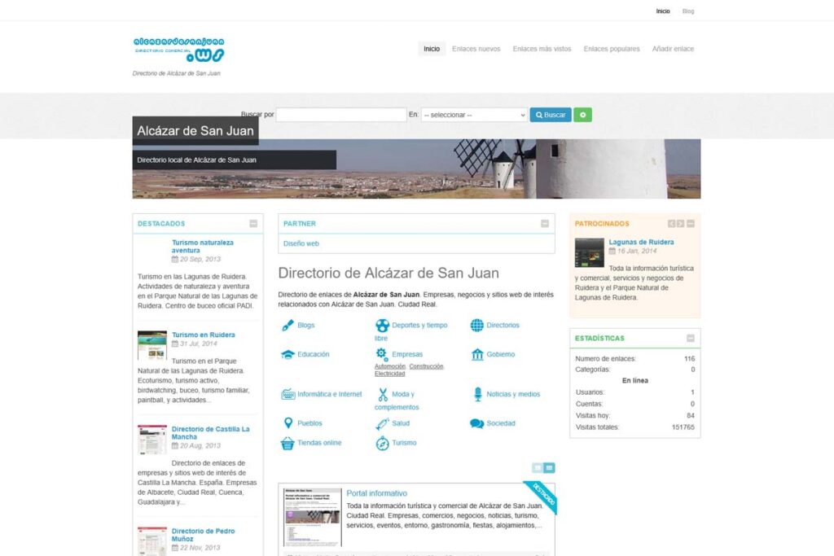Go to next sponsored item arrow

(680, 224)
